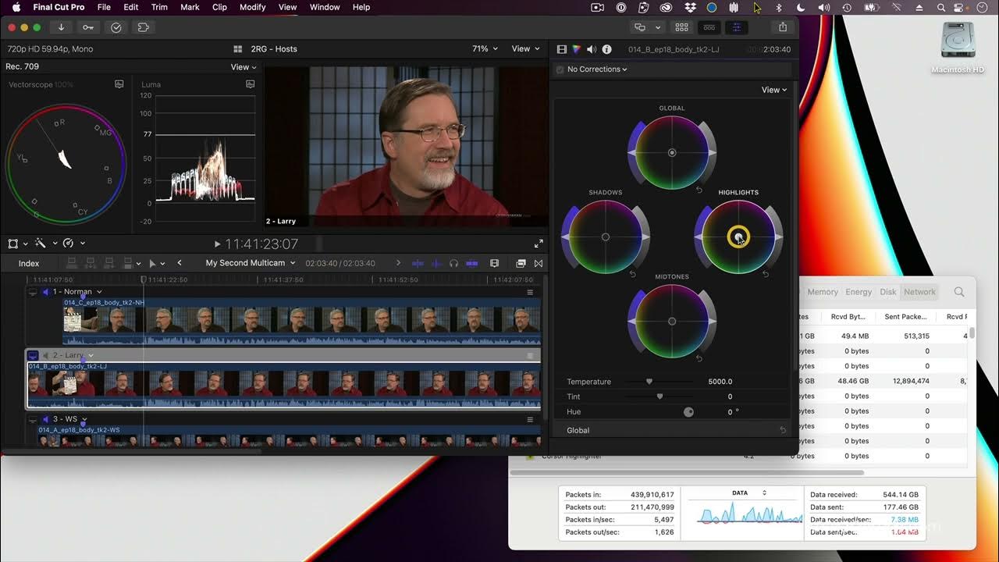Show the Effects browser icon
999x562 pixels.
tap(521, 263)
